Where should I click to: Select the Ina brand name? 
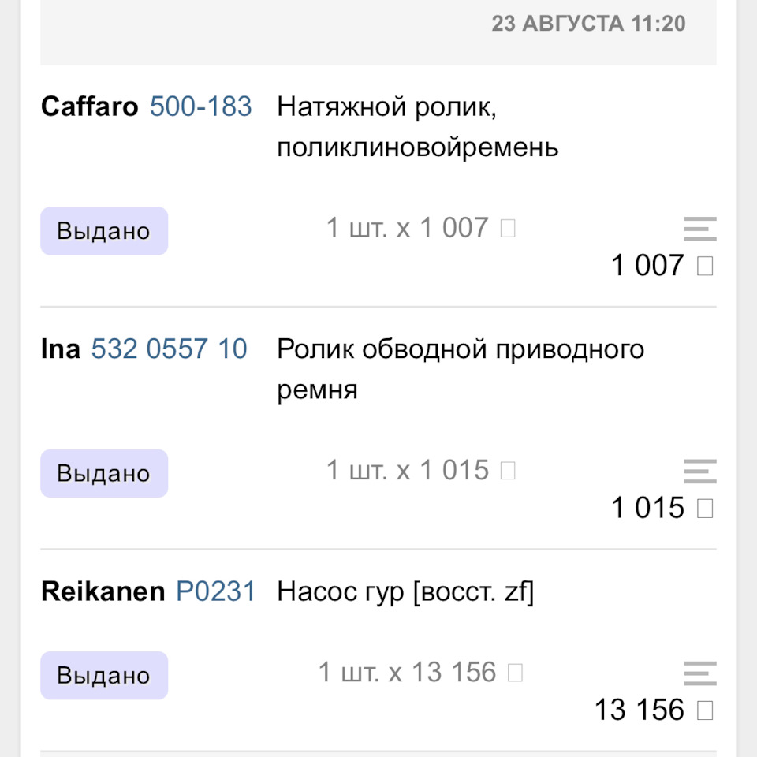point(61,349)
